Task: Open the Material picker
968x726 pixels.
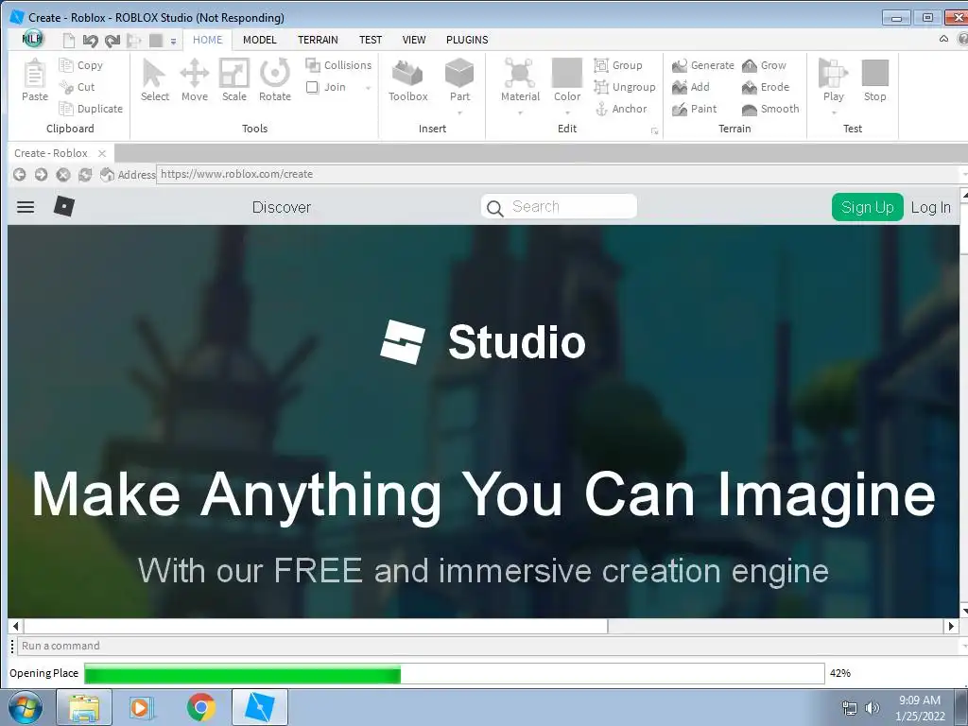Action: [521, 80]
